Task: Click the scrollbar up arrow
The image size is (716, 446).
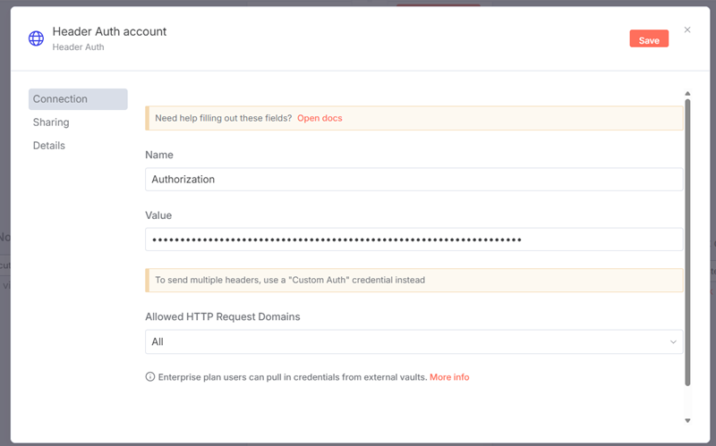Action: tap(687, 94)
